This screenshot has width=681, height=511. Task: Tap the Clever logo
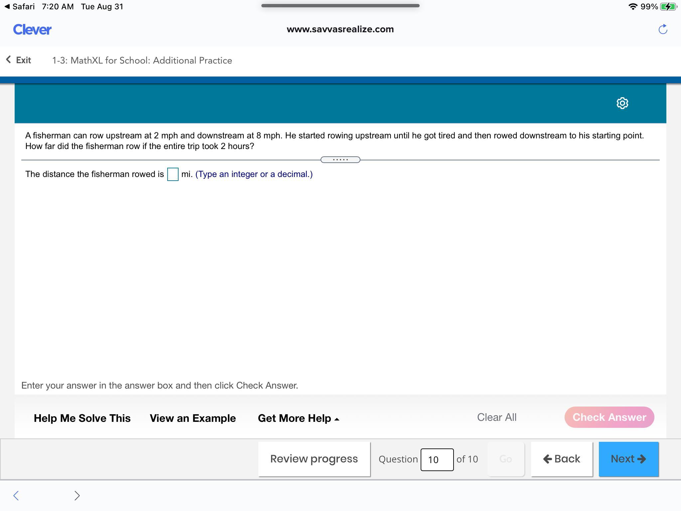32,30
